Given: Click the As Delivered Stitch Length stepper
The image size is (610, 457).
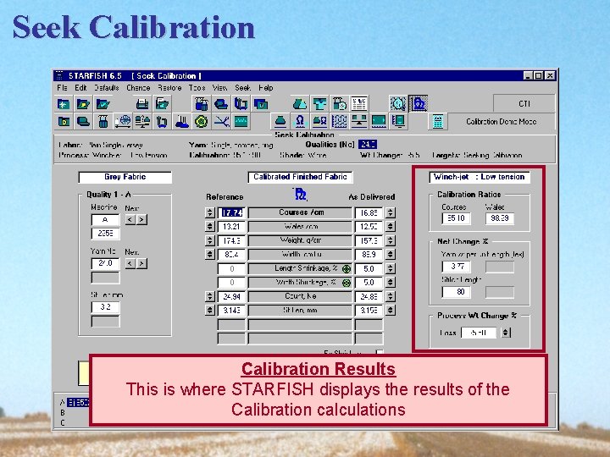Looking at the screenshot, I should (x=391, y=310).
